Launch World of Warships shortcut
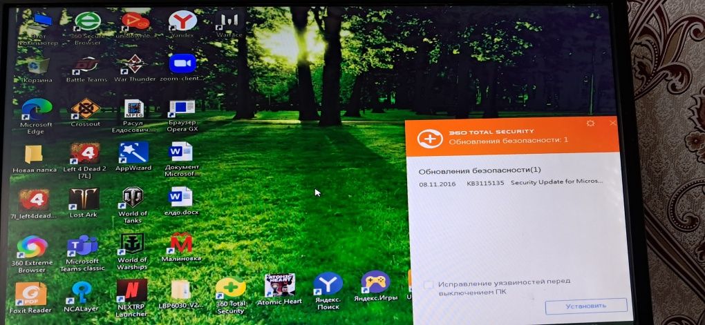Viewport: 705px width, 325px height. (132, 252)
